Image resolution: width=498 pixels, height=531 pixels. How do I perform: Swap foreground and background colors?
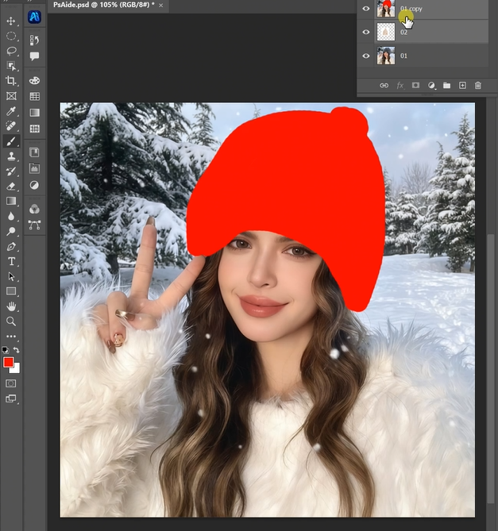coord(16,350)
